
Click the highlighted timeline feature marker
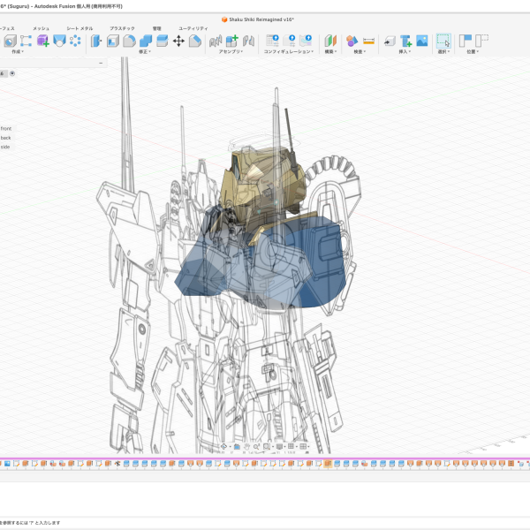[328, 464]
